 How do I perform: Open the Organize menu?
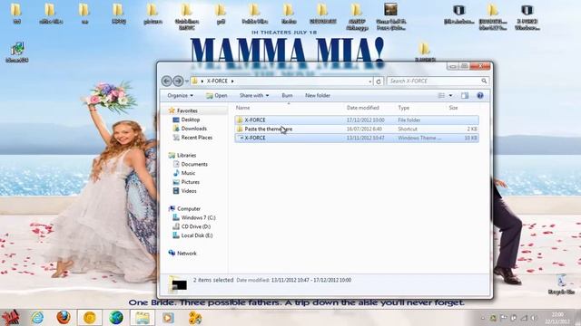(x=180, y=95)
